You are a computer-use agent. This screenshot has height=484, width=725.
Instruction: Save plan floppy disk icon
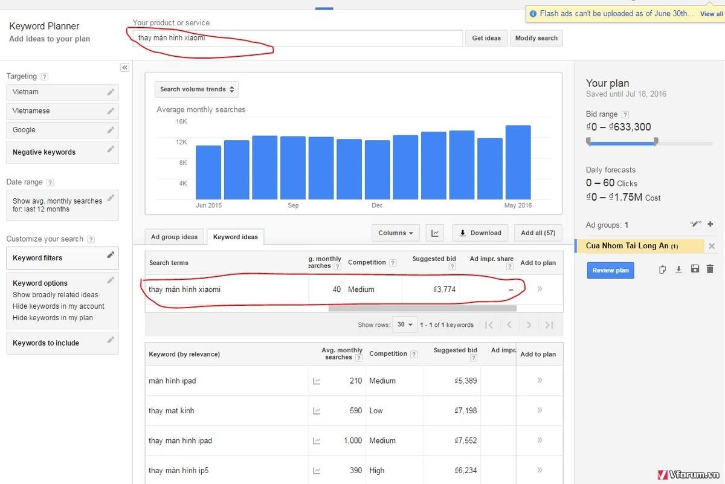[x=695, y=269]
